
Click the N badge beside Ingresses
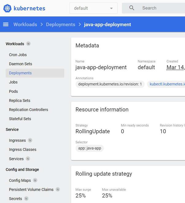(30, 141)
